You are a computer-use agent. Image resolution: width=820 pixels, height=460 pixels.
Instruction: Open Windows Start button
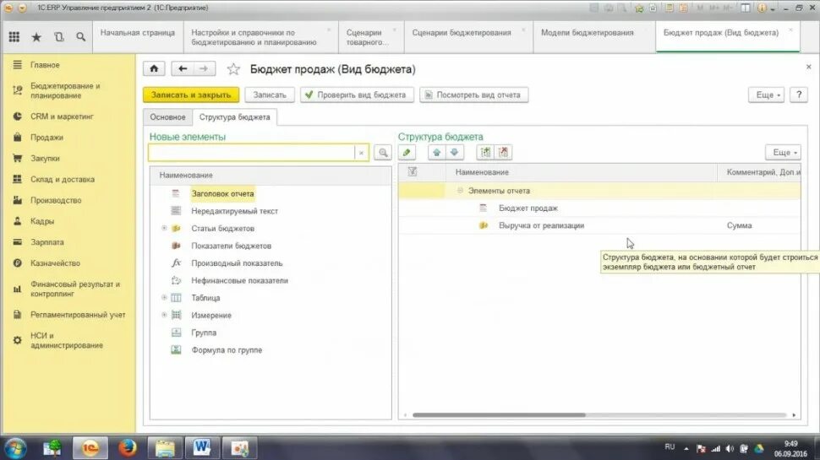click(x=15, y=448)
